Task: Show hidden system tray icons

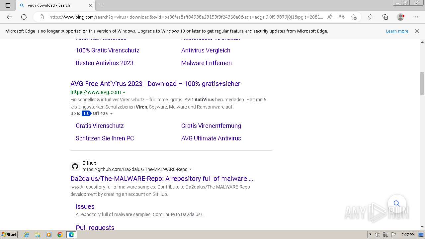Action: 370,235
